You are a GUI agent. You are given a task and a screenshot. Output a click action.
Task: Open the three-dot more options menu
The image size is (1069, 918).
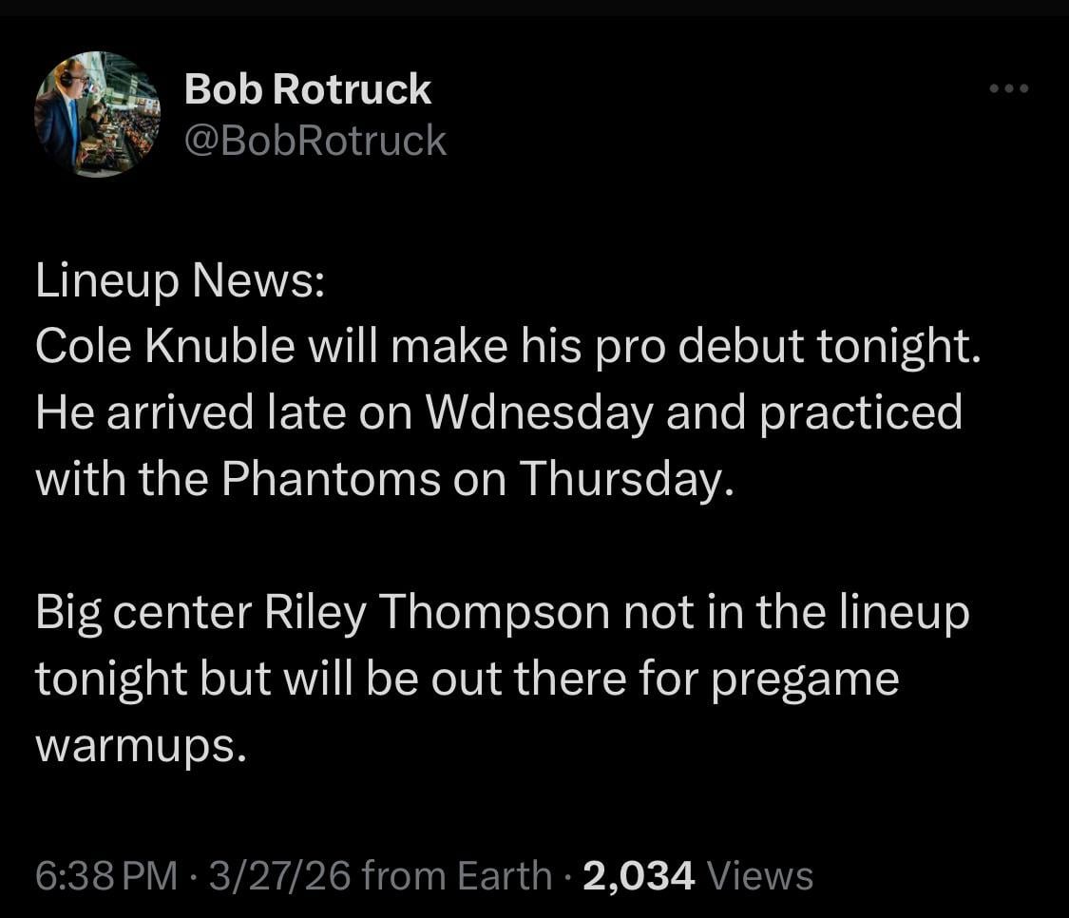1008,89
